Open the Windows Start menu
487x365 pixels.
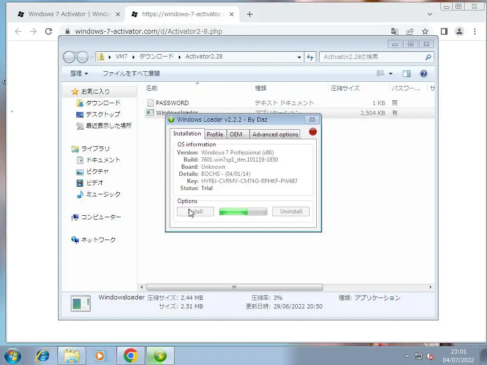(13, 355)
